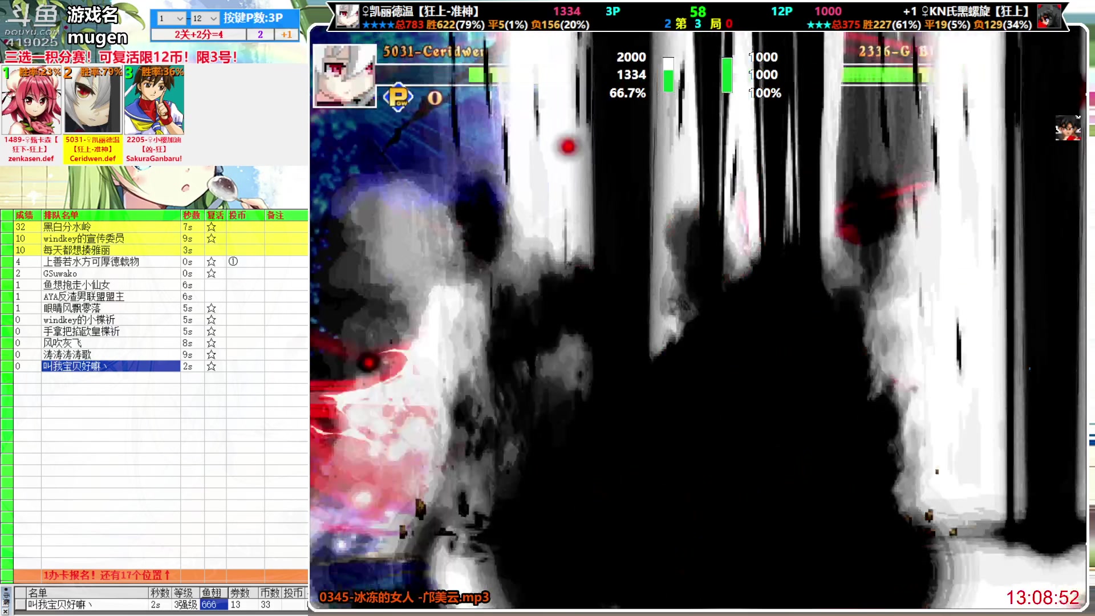Image resolution: width=1095 pixels, height=616 pixels.
Task: Select the queue entry 手拿把掐欧皇楪祈
Action: 111,331
